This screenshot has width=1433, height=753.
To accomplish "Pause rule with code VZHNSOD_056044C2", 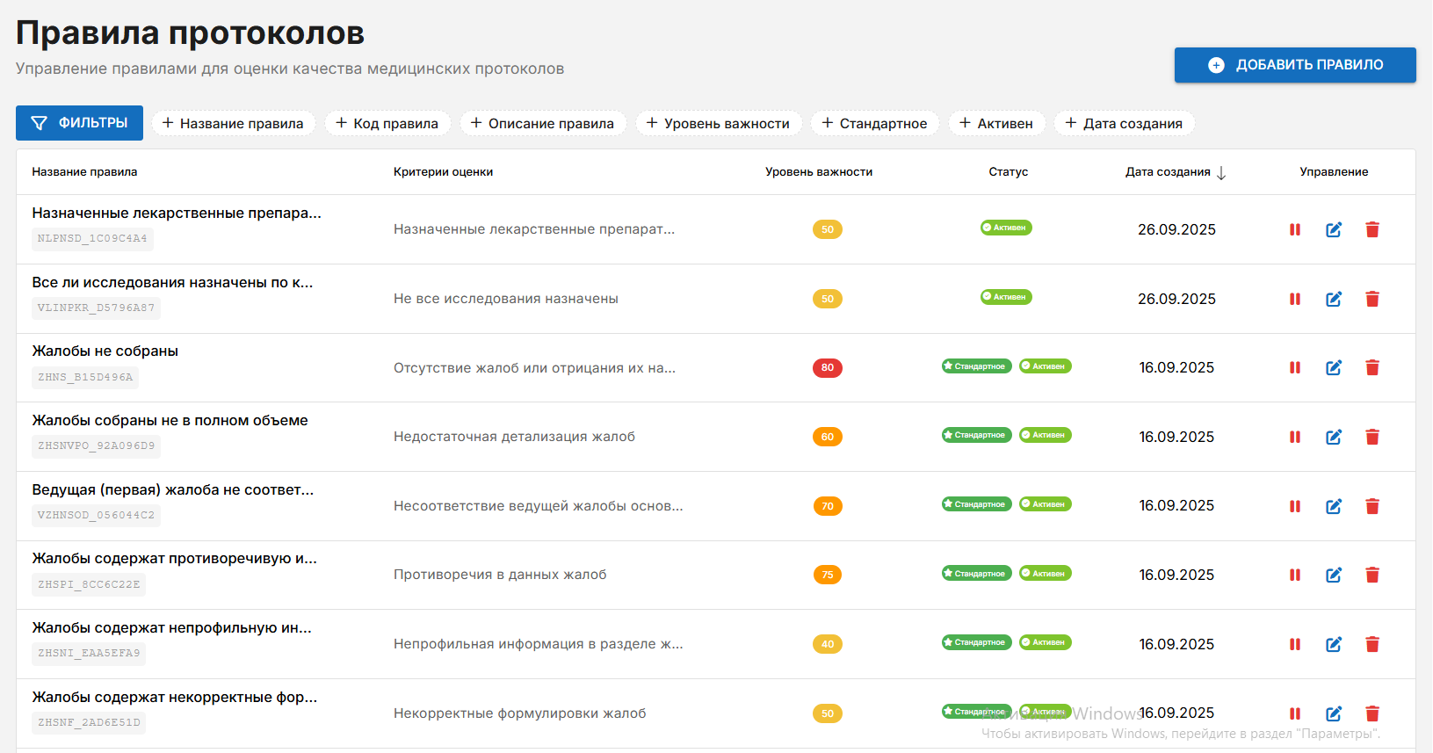I will [x=1294, y=506].
